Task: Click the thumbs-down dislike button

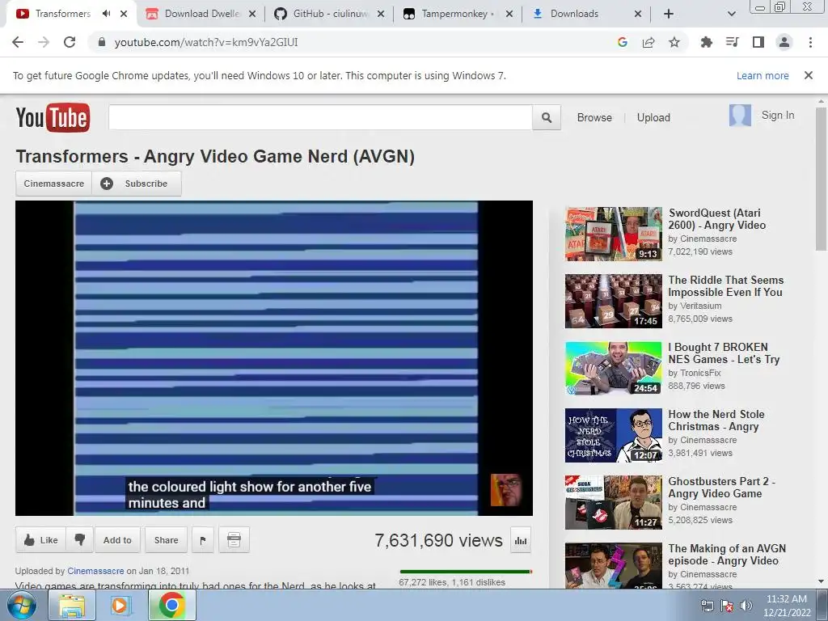Action: coord(80,539)
